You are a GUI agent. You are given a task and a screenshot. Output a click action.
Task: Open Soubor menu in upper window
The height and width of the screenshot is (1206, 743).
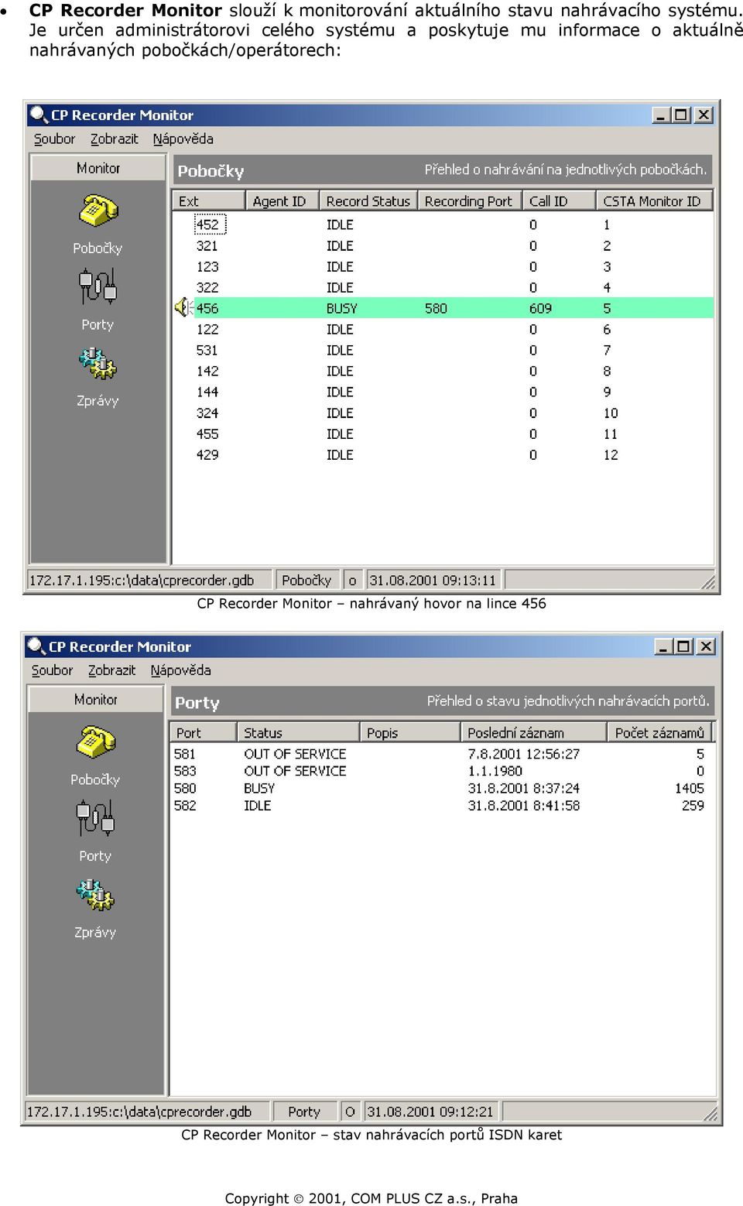pyautogui.click(x=54, y=139)
